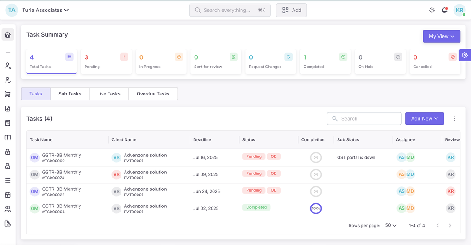Open the three-dot menu beside Add New
This screenshot has height=245, width=471.
(x=454, y=119)
